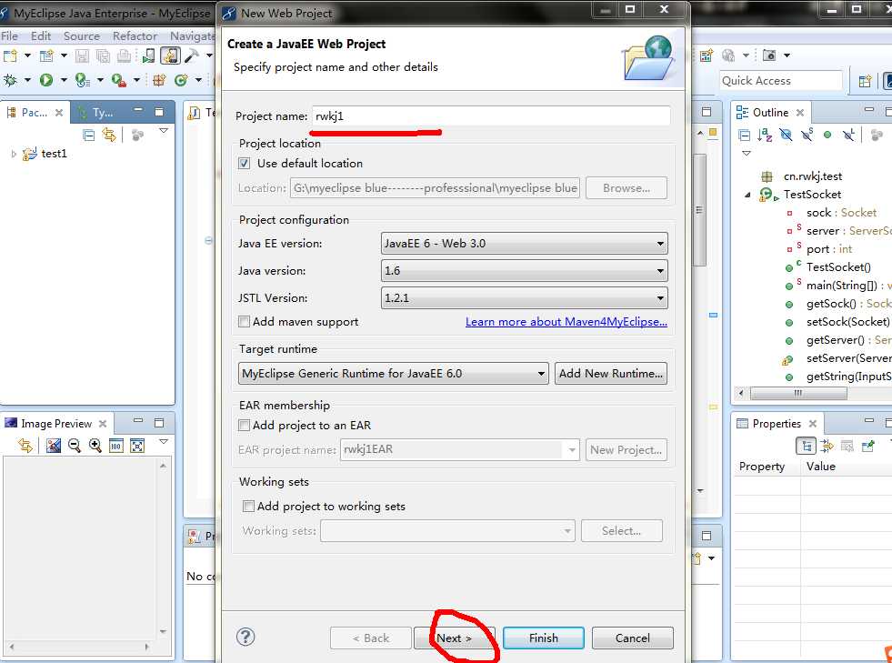Enable Add maven support checkbox
892x663 pixels.
tap(244, 322)
